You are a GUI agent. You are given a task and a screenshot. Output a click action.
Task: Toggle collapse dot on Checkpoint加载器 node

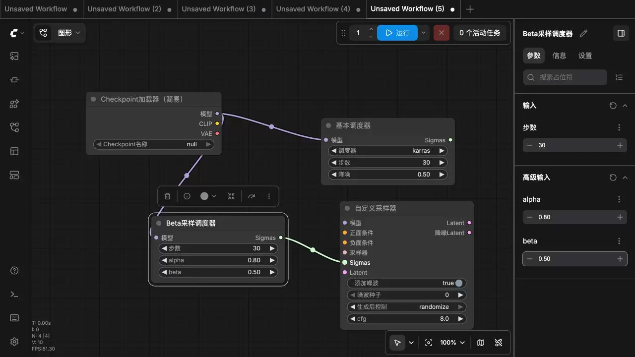coord(93,99)
